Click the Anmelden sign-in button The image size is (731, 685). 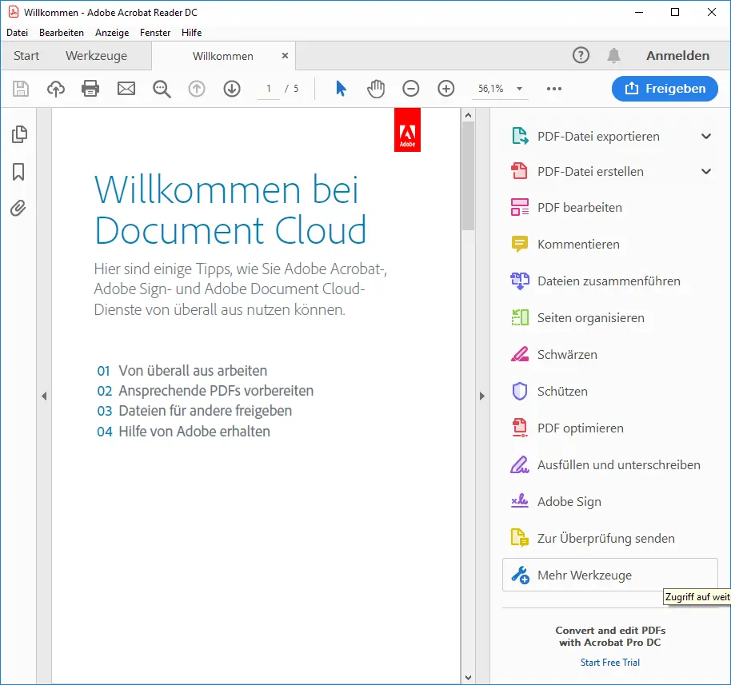coord(678,55)
